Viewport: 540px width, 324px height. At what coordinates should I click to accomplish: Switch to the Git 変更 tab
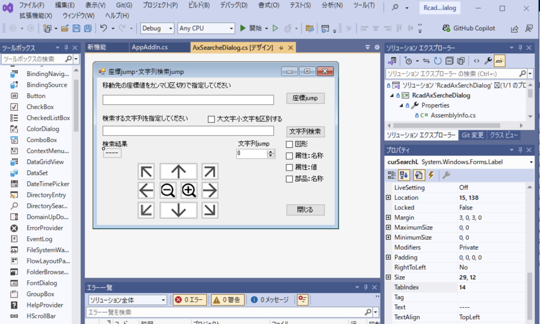coord(472,135)
